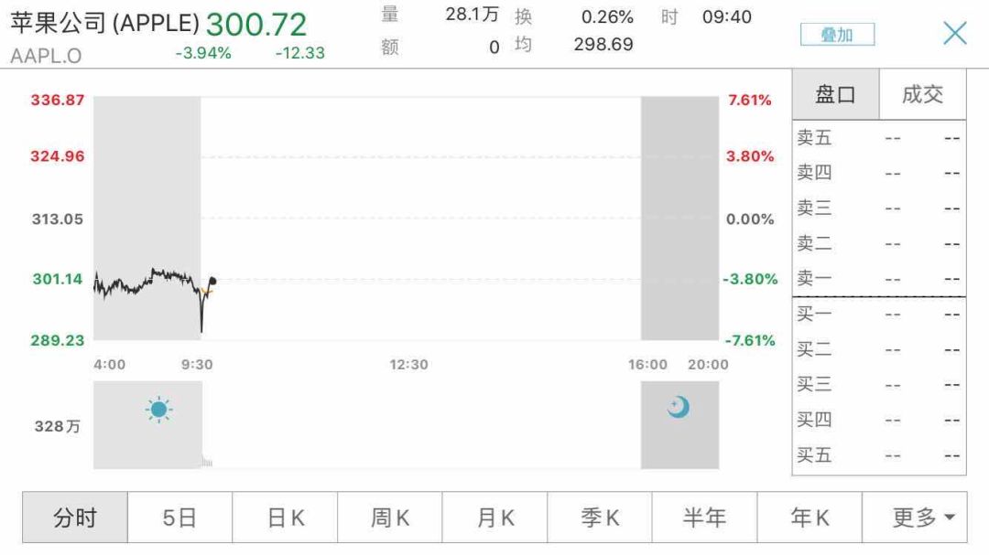Viewport: 989px width, 555px height.
Task: Expand the 更多 dropdown menu
Action: [x=915, y=518]
